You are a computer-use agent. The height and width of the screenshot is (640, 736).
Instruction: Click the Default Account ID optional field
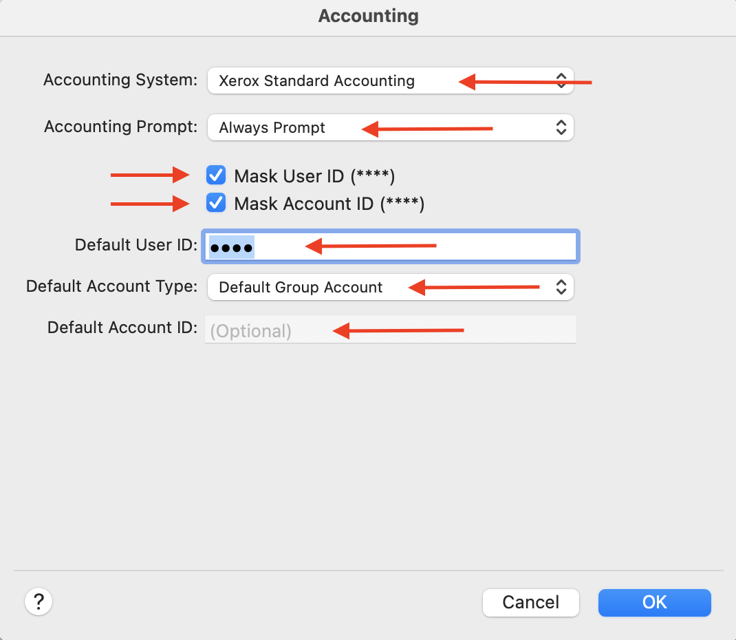[x=390, y=330]
